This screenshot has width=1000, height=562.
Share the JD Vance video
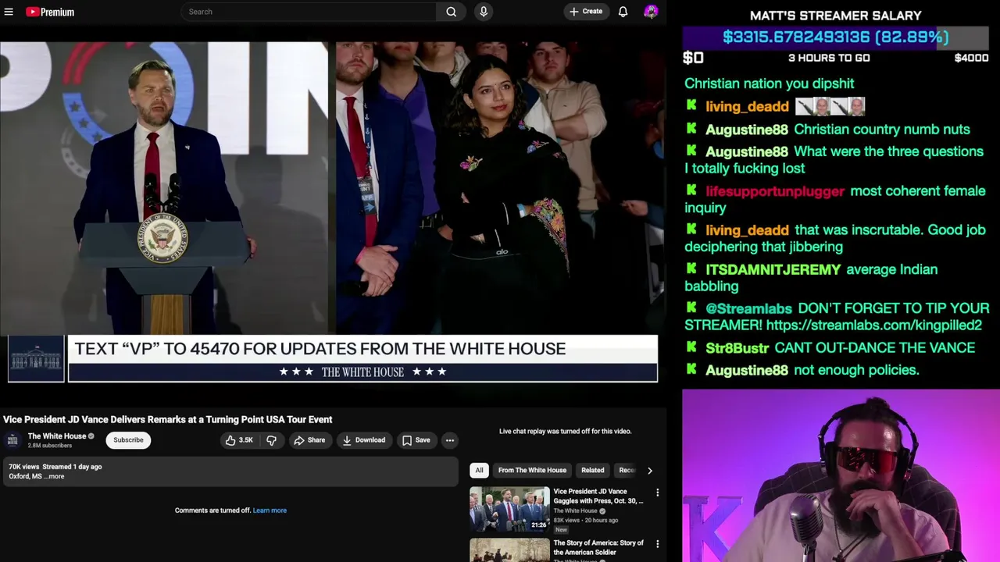point(309,440)
